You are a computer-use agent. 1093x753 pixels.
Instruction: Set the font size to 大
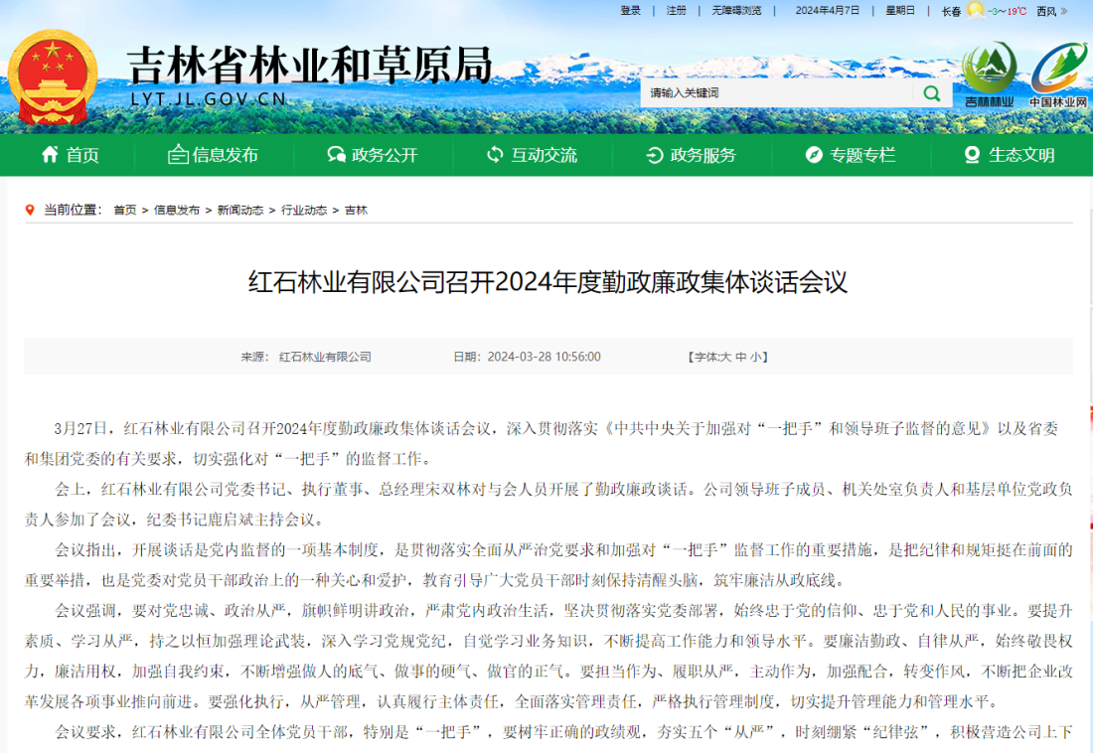[726, 357]
